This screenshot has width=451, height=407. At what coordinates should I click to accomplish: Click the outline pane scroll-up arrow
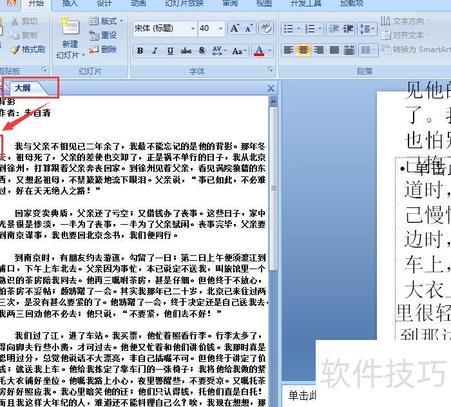tap(273, 101)
